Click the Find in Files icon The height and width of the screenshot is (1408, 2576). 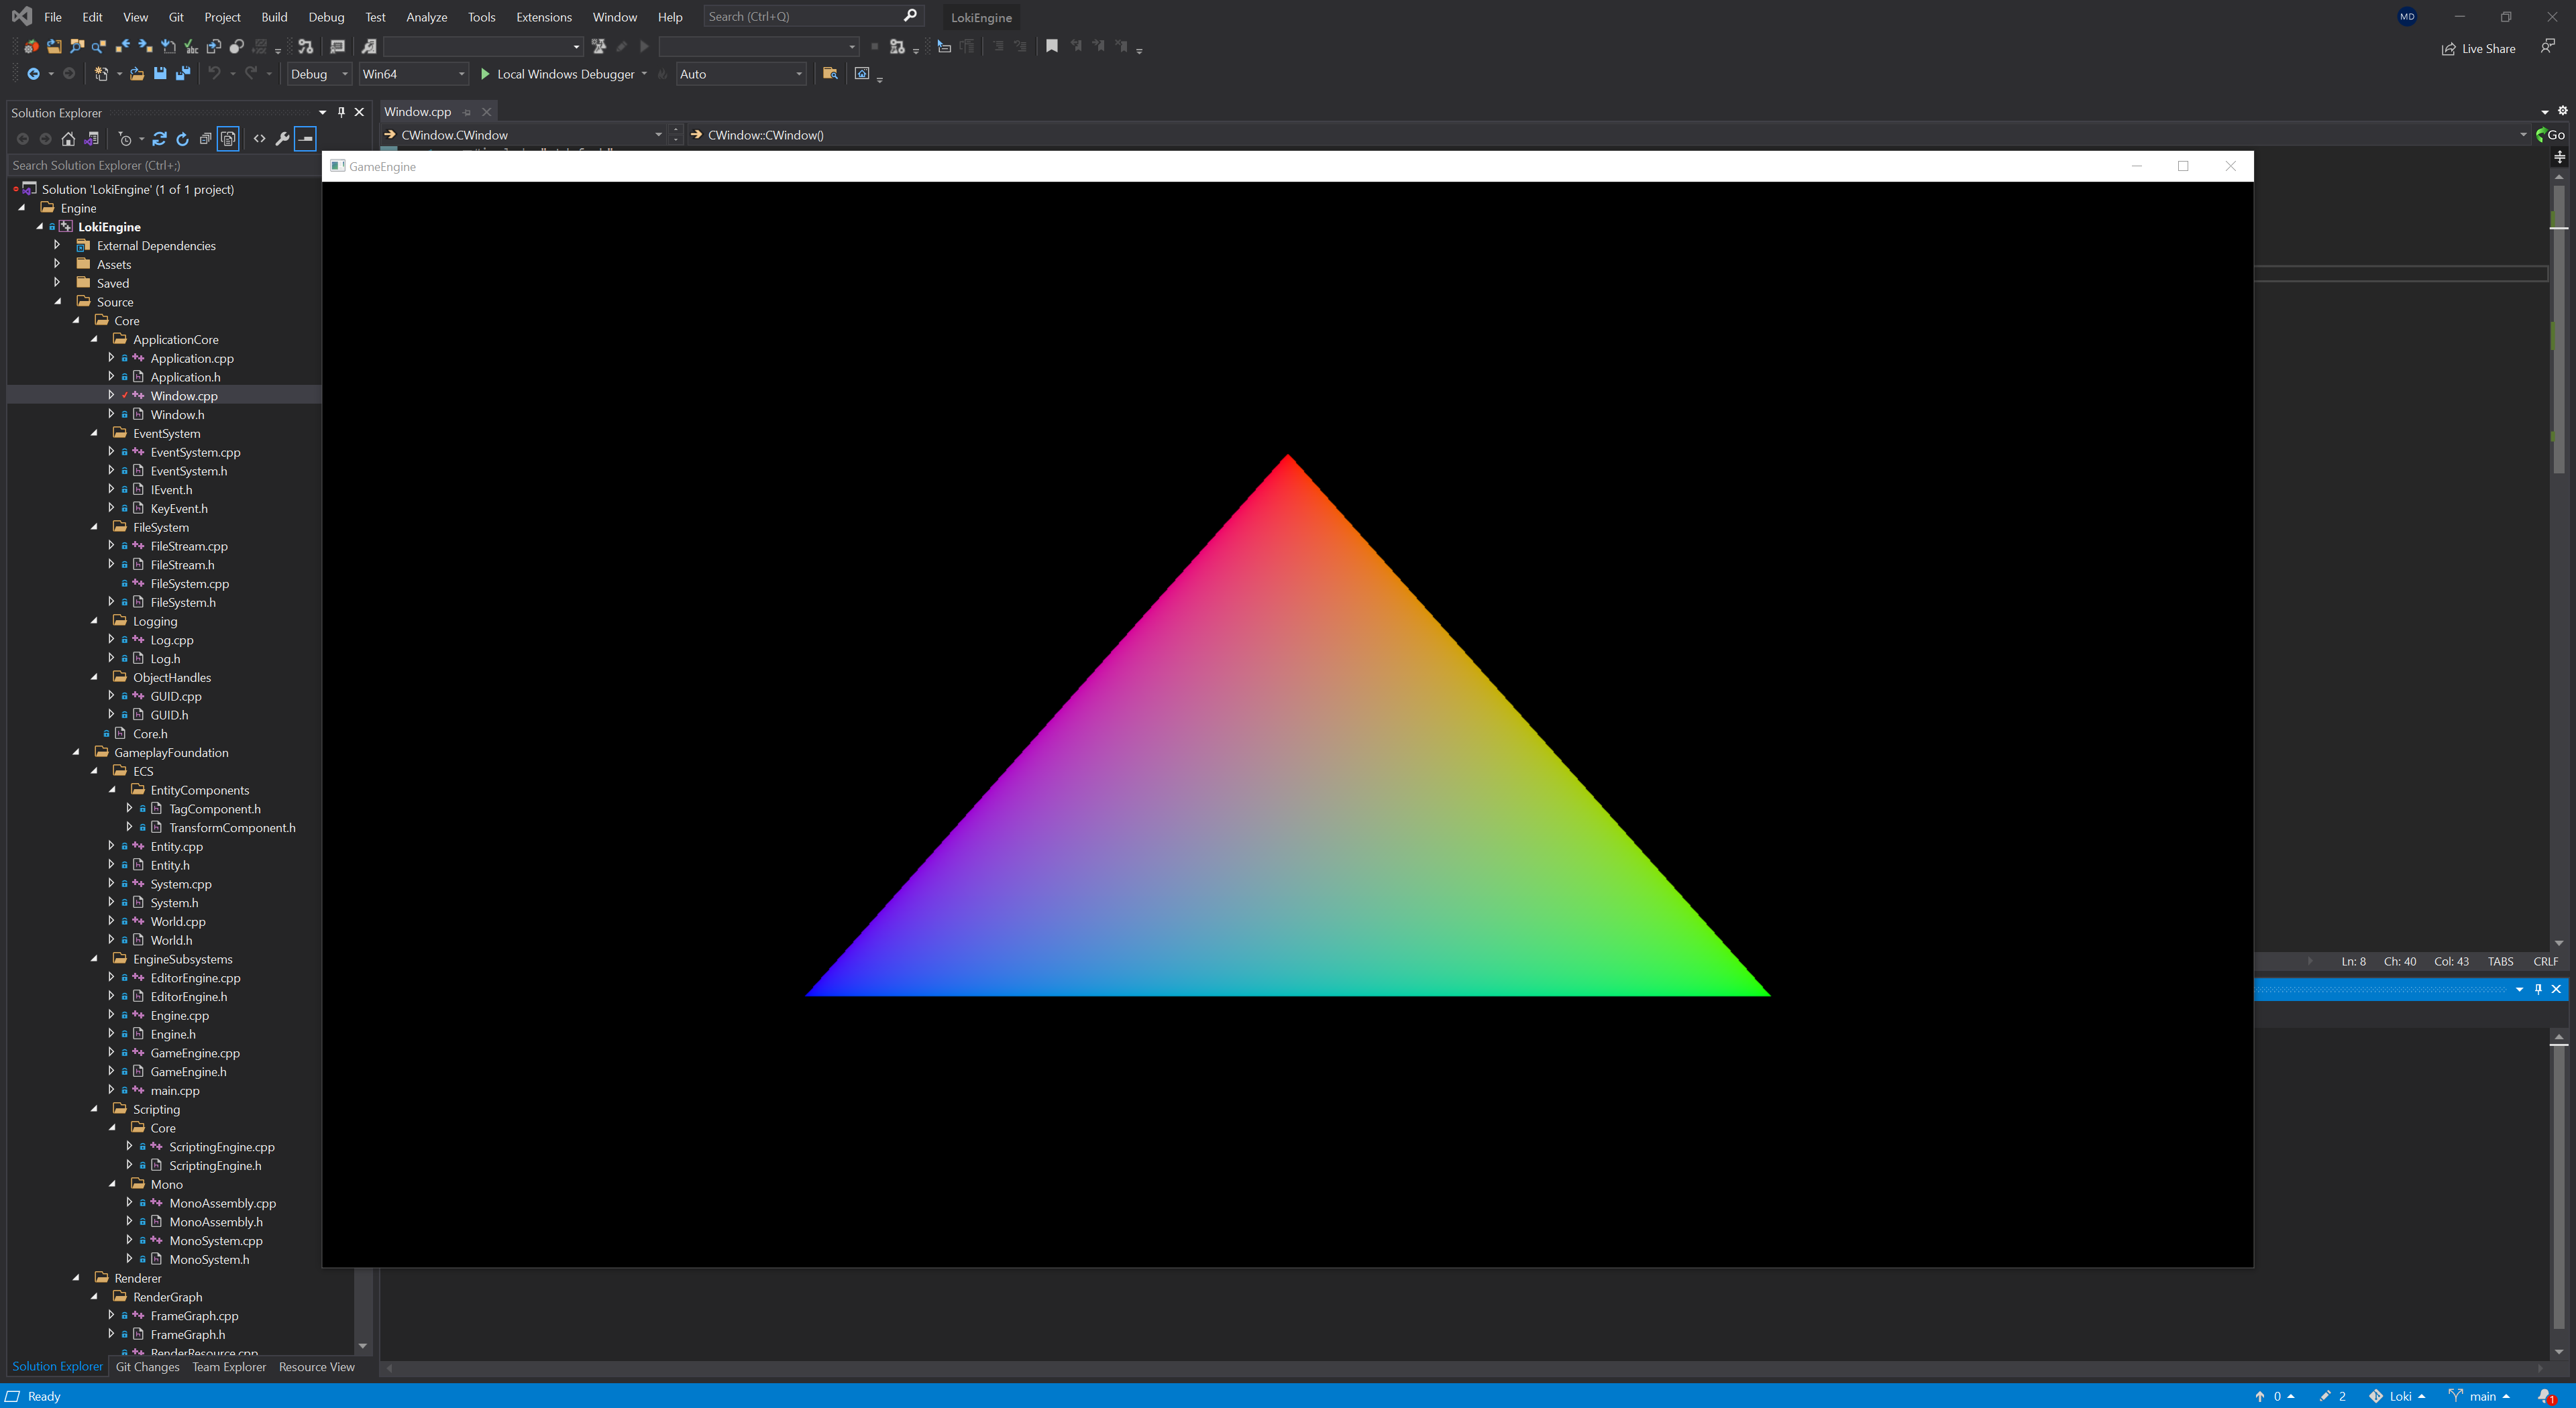tap(830, 74)
